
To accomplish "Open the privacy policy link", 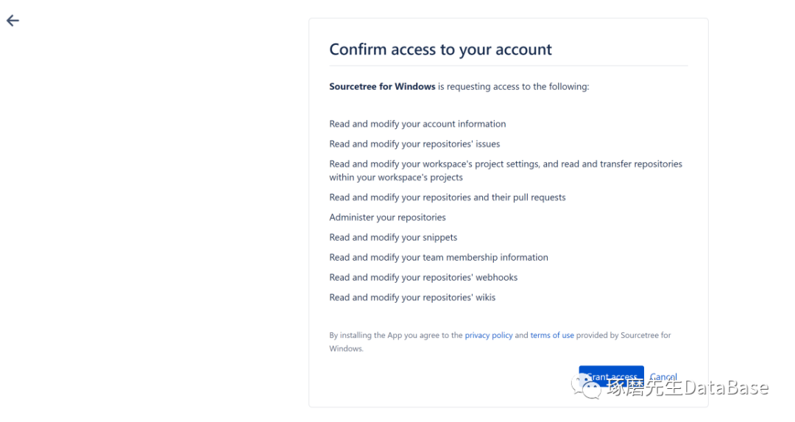I will [x=488, y=335].
